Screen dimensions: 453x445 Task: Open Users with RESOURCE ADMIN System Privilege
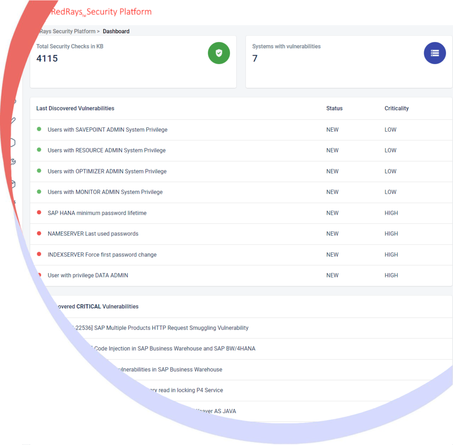coord(107,150)
